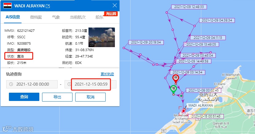Click the red 停 stop marker on map
Viewport: 255px width, 134px height.
coord(176,78)
